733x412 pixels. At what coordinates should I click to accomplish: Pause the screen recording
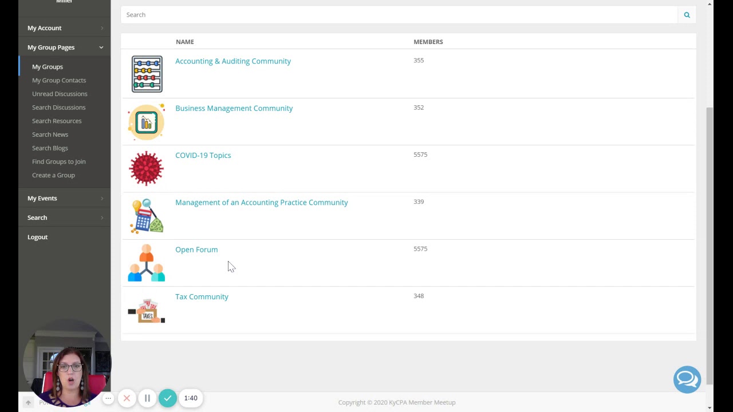point(147,398)
